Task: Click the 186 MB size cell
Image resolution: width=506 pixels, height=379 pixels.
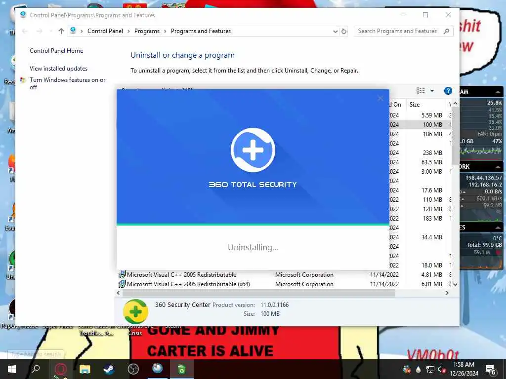Action: (x=432, y=134)
